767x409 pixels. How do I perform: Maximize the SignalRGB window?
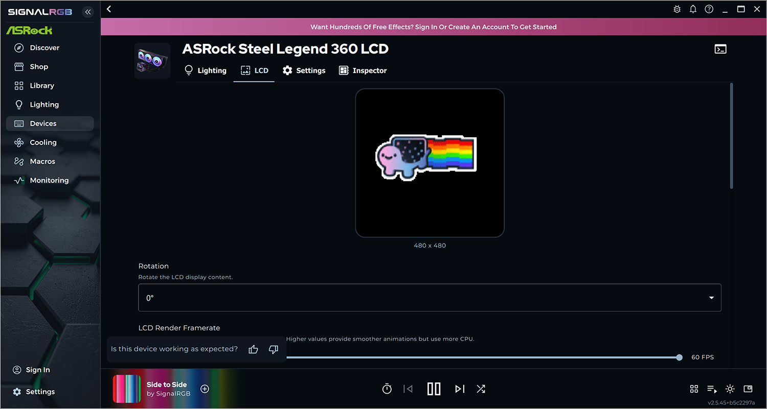pyautogui.click(x=741, y=9)
